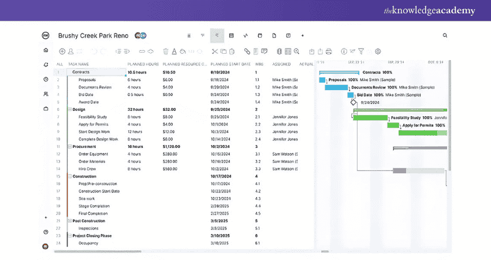
Task: Click the zoom magnifier icon in toolbar
Action: [297, 51]
